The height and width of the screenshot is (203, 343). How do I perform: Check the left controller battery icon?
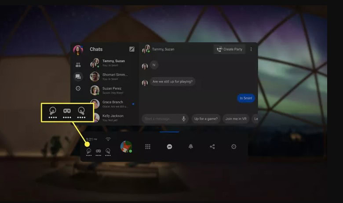click(x=89, y=152)
